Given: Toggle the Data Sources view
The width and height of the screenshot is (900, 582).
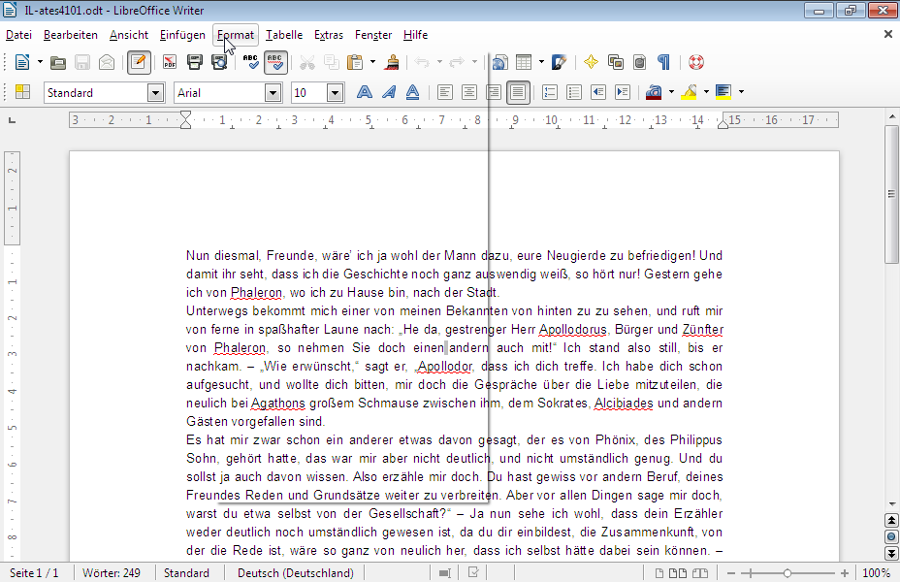Looking at the screenshot, I should (640, 62).
